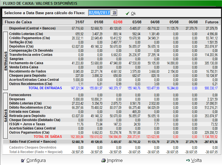Select the 01/08 column header
This screenshot has width=222, height=165.
(99, 22)
